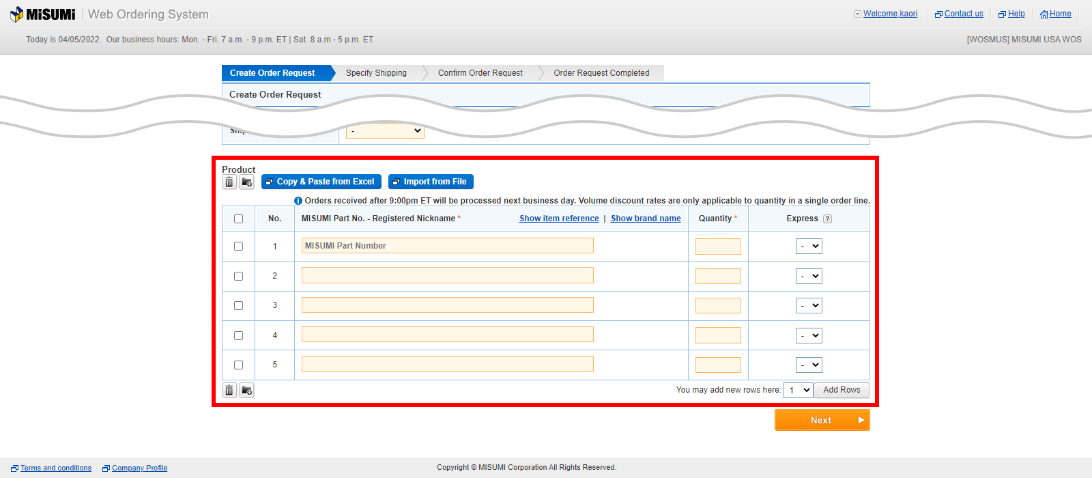Check the box for row 5

click(x=238, y=365)
